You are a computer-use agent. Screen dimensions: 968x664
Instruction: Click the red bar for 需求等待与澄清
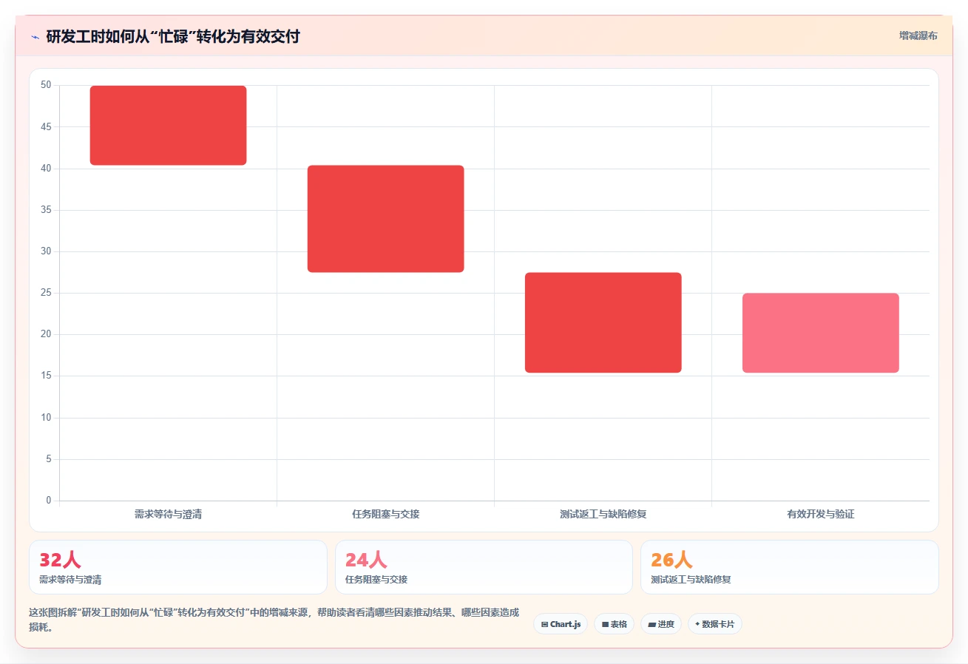coord(168,125)
